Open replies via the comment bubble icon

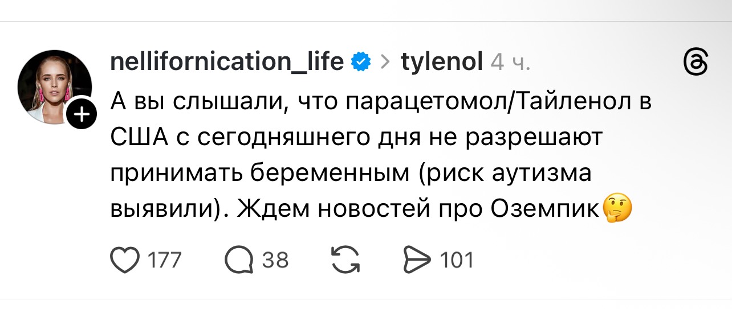(239, 260)
